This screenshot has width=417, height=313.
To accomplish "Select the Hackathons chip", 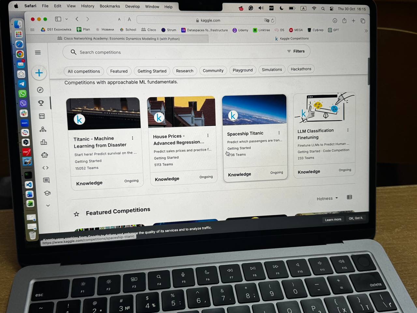I will [x=301, y=69].
